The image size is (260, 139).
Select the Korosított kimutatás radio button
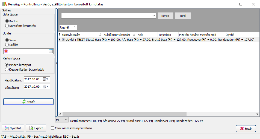(x=7, y=26)
